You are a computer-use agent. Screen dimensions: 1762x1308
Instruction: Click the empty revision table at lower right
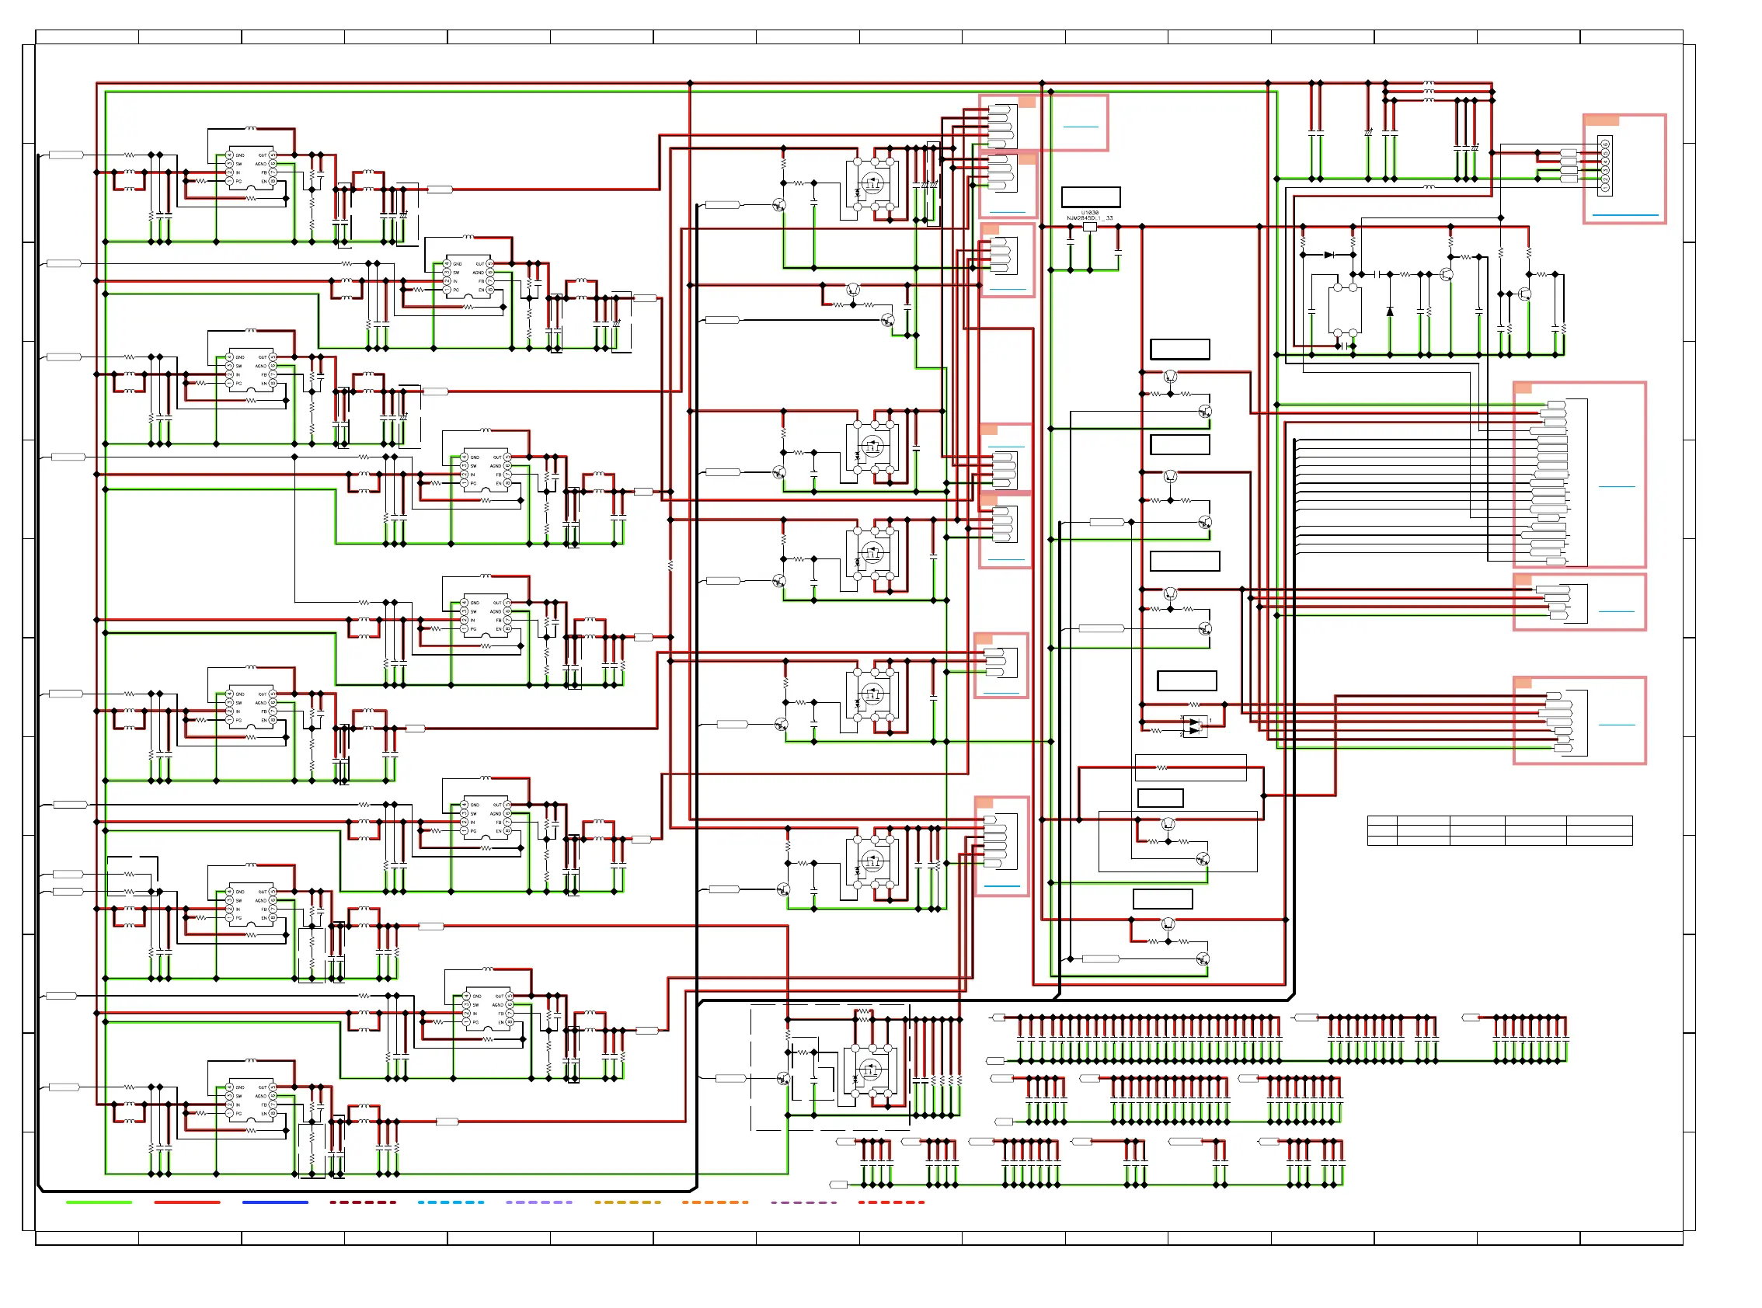1499,830
